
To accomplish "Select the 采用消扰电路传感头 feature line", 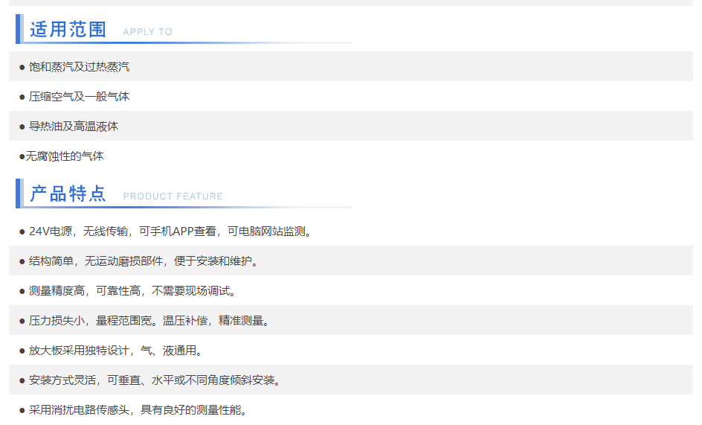I will pos(138,410).
